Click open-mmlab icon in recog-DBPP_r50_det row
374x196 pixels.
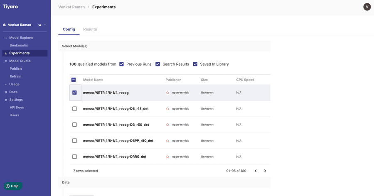pyautogui.click(x=167, y=141)
